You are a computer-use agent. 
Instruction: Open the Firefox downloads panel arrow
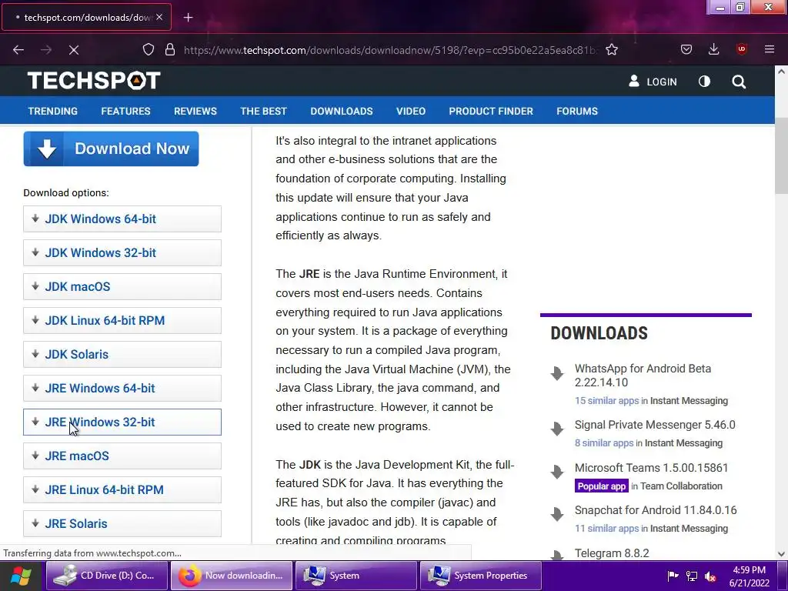coord(713,49)
